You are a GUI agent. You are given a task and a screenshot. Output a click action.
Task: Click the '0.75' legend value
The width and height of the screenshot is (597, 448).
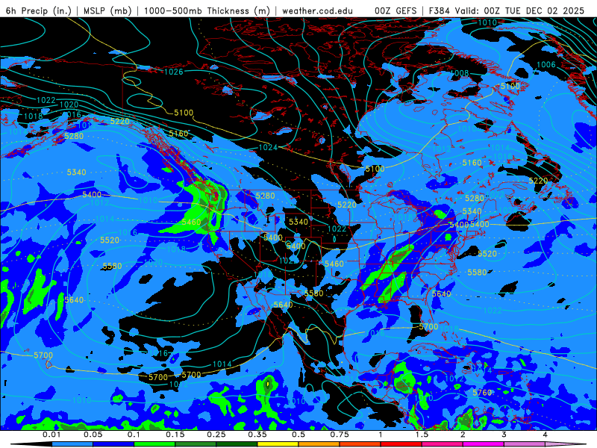tap(340, 435)
